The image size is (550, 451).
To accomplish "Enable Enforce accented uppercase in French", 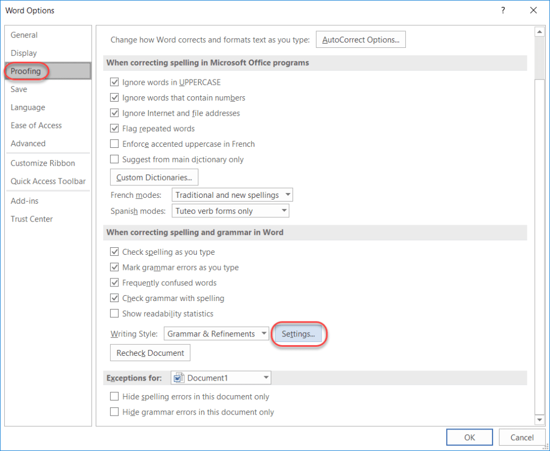I will tap(115, 144).
